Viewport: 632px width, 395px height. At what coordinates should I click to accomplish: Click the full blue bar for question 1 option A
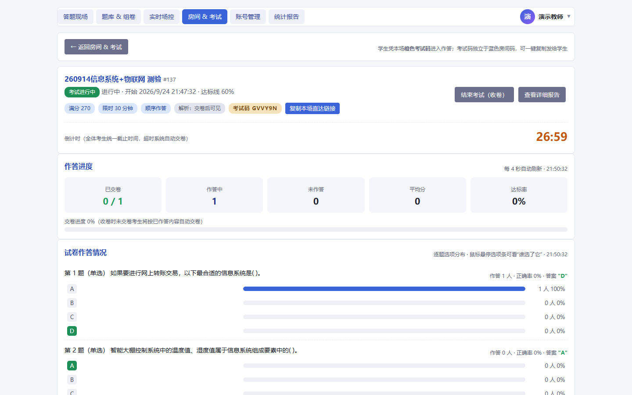[x=384, y=289]
